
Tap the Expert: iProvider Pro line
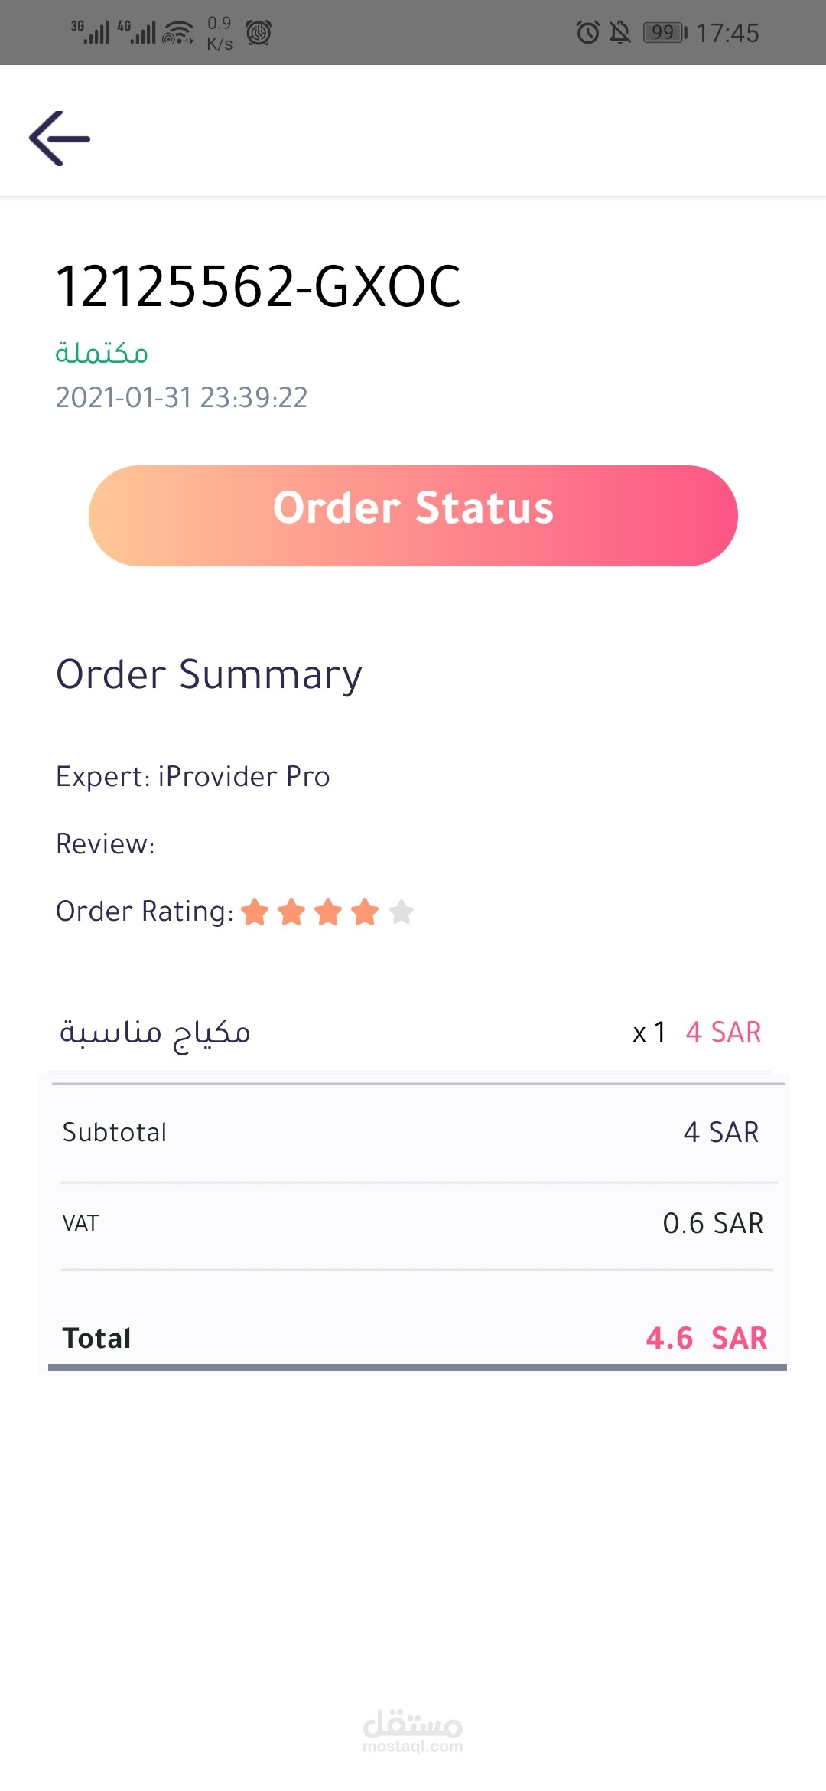[193, 776]
